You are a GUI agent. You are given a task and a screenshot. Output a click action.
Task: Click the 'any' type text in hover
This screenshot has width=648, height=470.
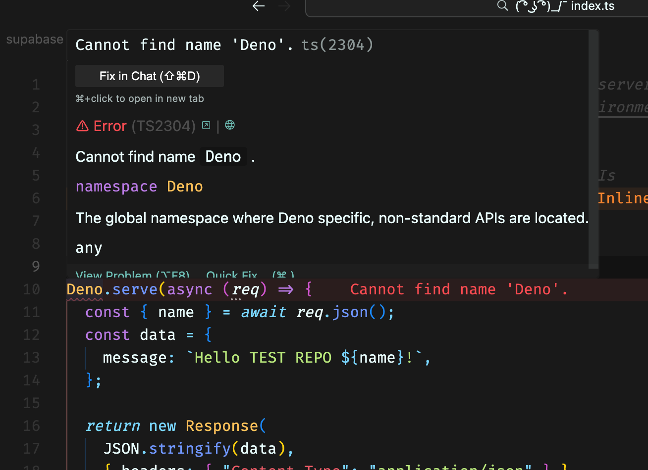(89, 248)
